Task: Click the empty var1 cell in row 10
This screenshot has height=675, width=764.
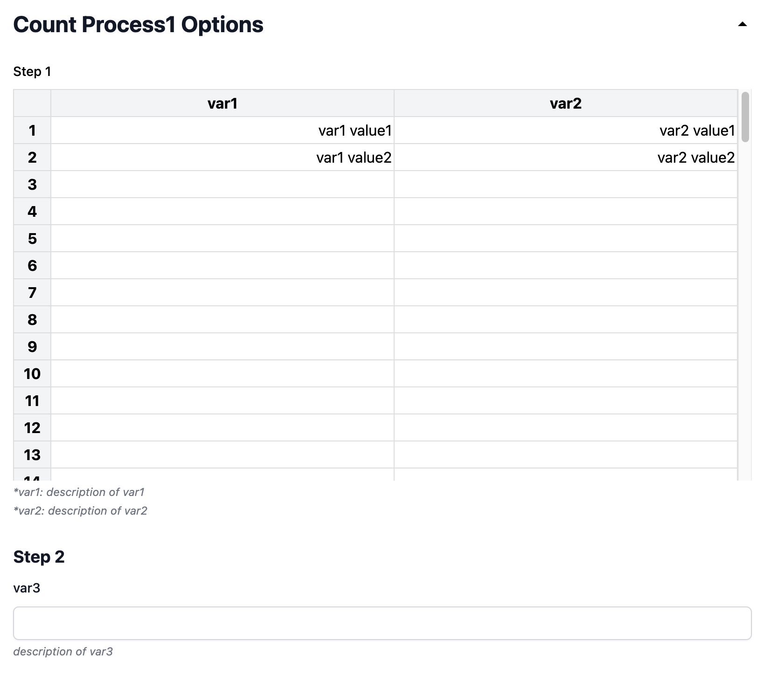Action: [222, 373]
